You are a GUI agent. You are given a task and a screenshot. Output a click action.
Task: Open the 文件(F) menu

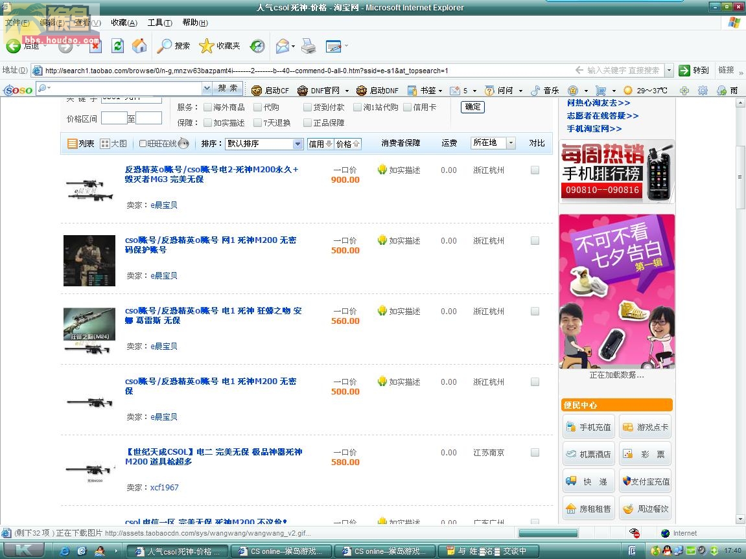coord(17,22)
